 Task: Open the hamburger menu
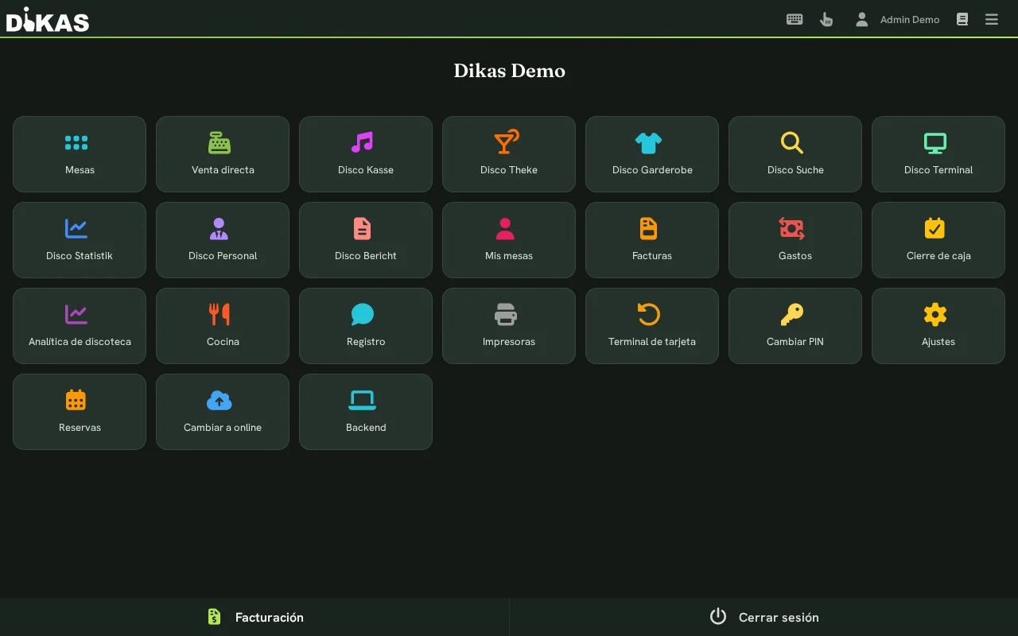pyautogui.click(x=992, y=19)
